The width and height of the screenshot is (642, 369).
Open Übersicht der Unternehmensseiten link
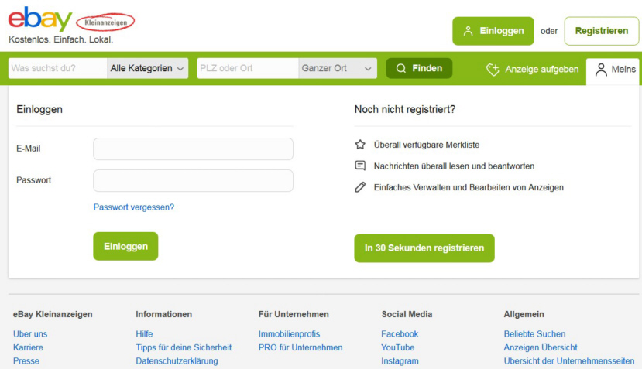coord(569,360)
